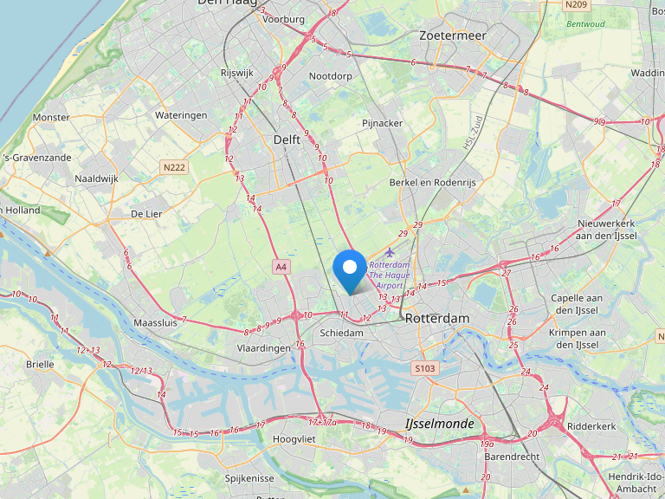
Task: Click the S103 road shield
Action: pos(425,368)
